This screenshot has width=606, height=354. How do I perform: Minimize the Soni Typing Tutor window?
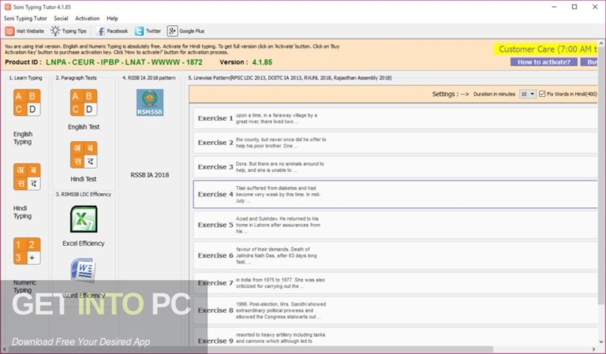[554, 7]
